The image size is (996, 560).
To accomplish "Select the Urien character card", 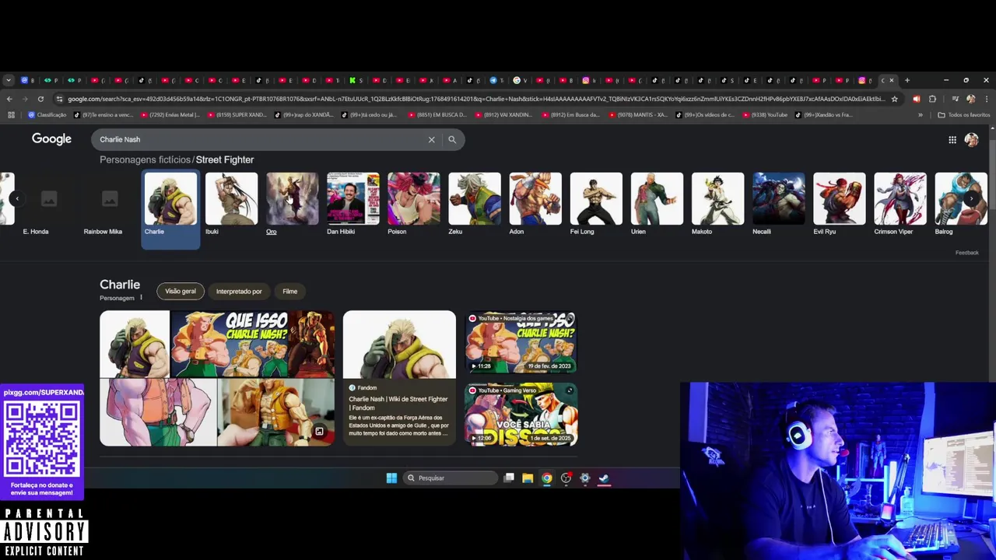I will (x=656, y=204).
